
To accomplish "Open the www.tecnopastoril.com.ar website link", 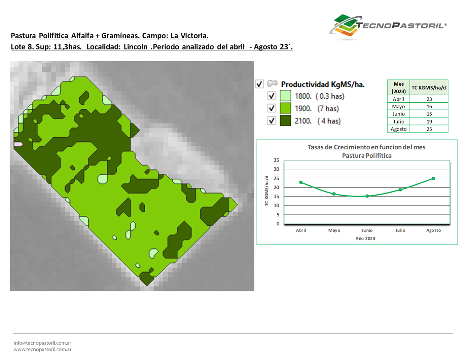I will click(x=42, y=349).
